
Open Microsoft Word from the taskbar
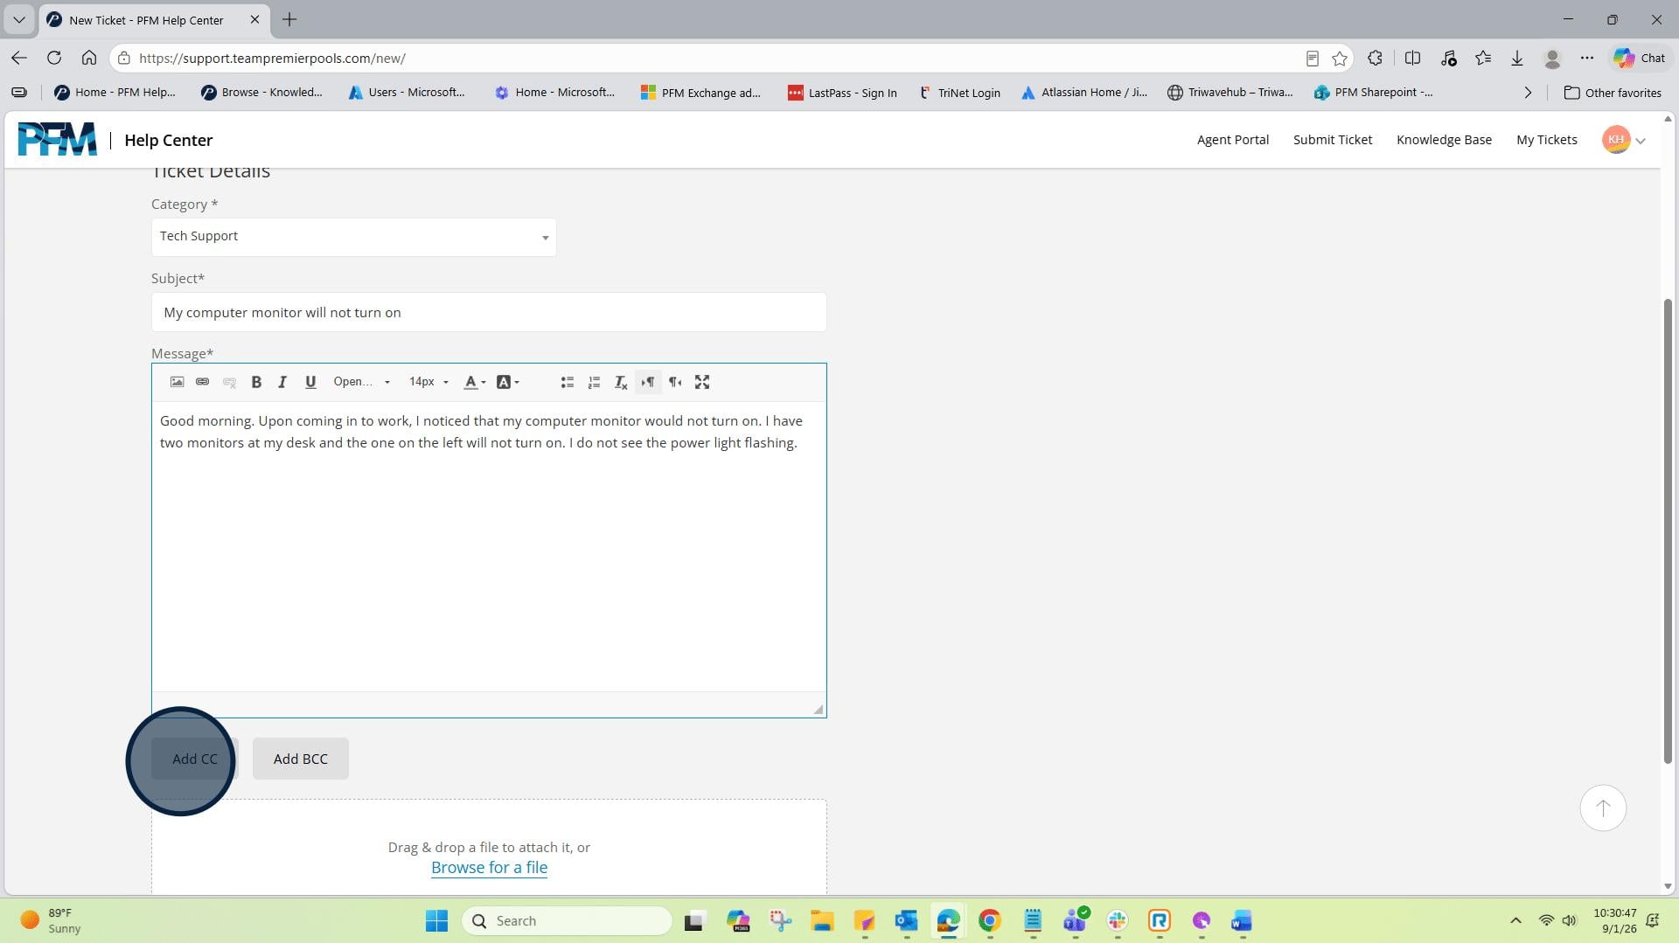pyautogui.click(x=1242, y=920)
